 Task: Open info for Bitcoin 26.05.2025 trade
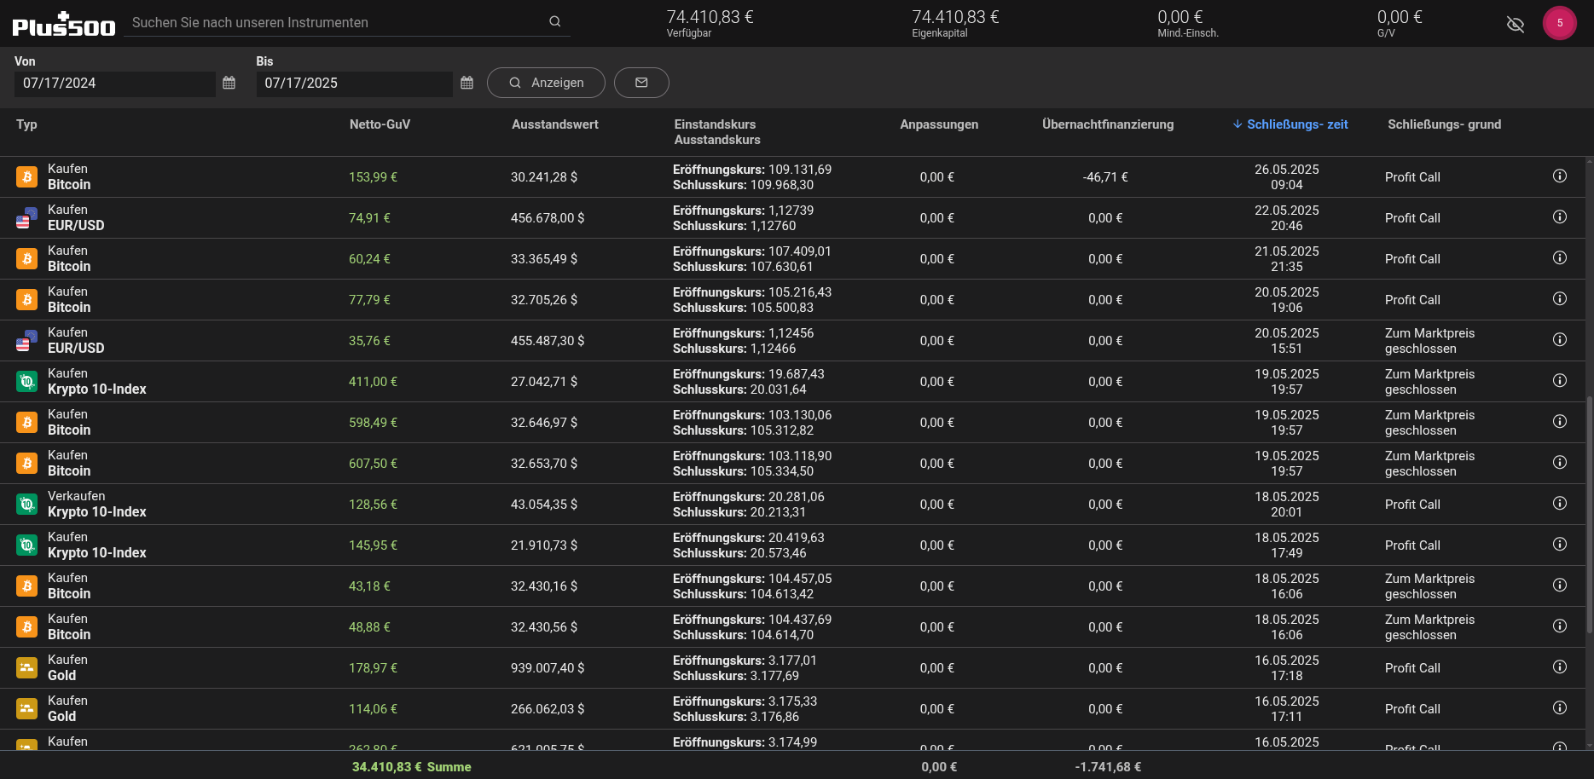[1559, 176]
